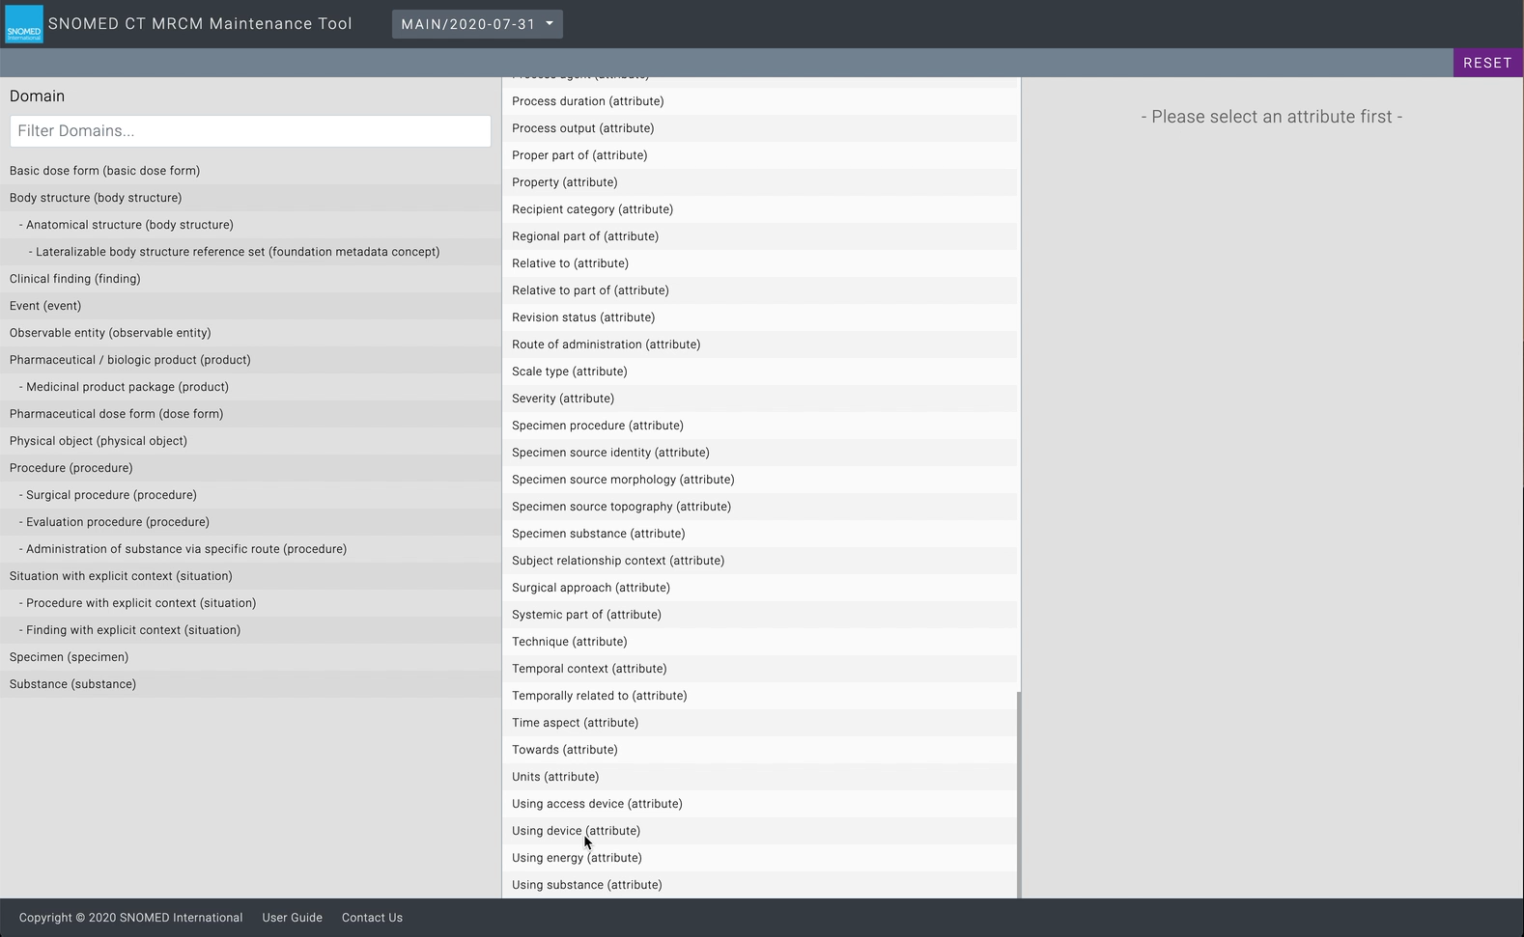The width and height of the screenshot is (1524, 937).
Task: Select Surgical procedure domain
Action: coord(250,495)
